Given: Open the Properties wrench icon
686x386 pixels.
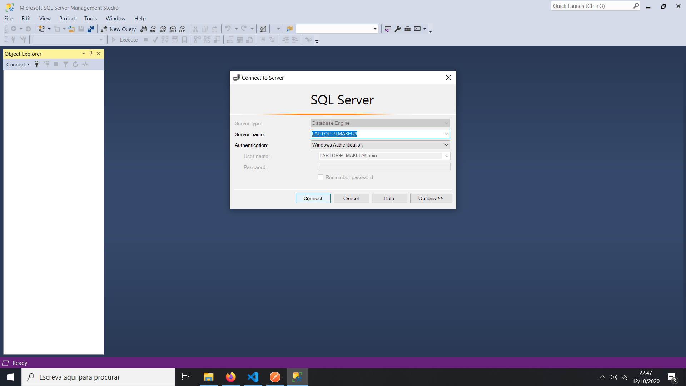Looking at the screenshot, I should pos(398,29).
